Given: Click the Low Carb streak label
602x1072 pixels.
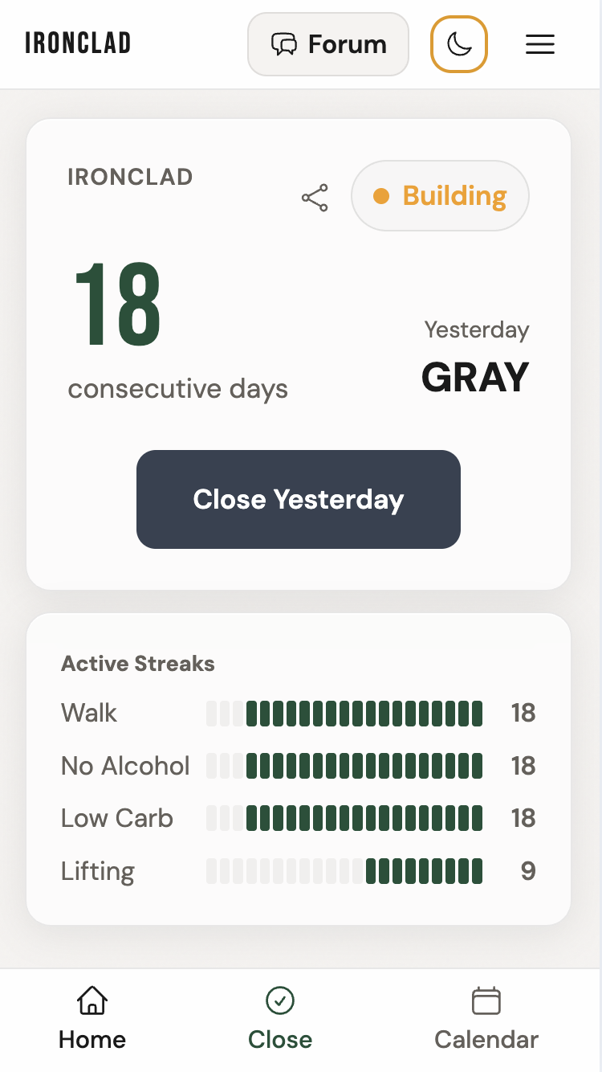Looking at the screenshot, I should pos(117,818).
